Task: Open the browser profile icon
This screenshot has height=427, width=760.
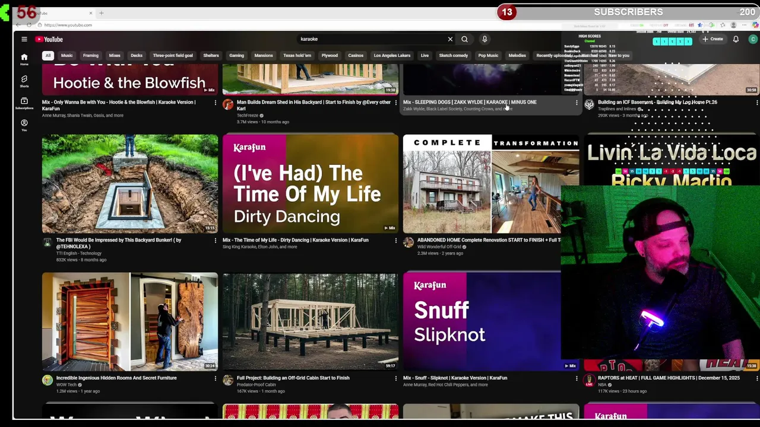Action: (x=734, y=25)
